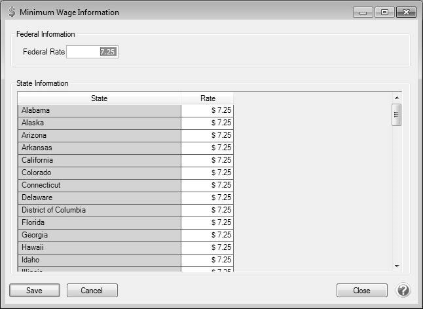Select the California state row
Image resolution: width=423 pixels, height=309 pixels.
click(x=99, y=160)
